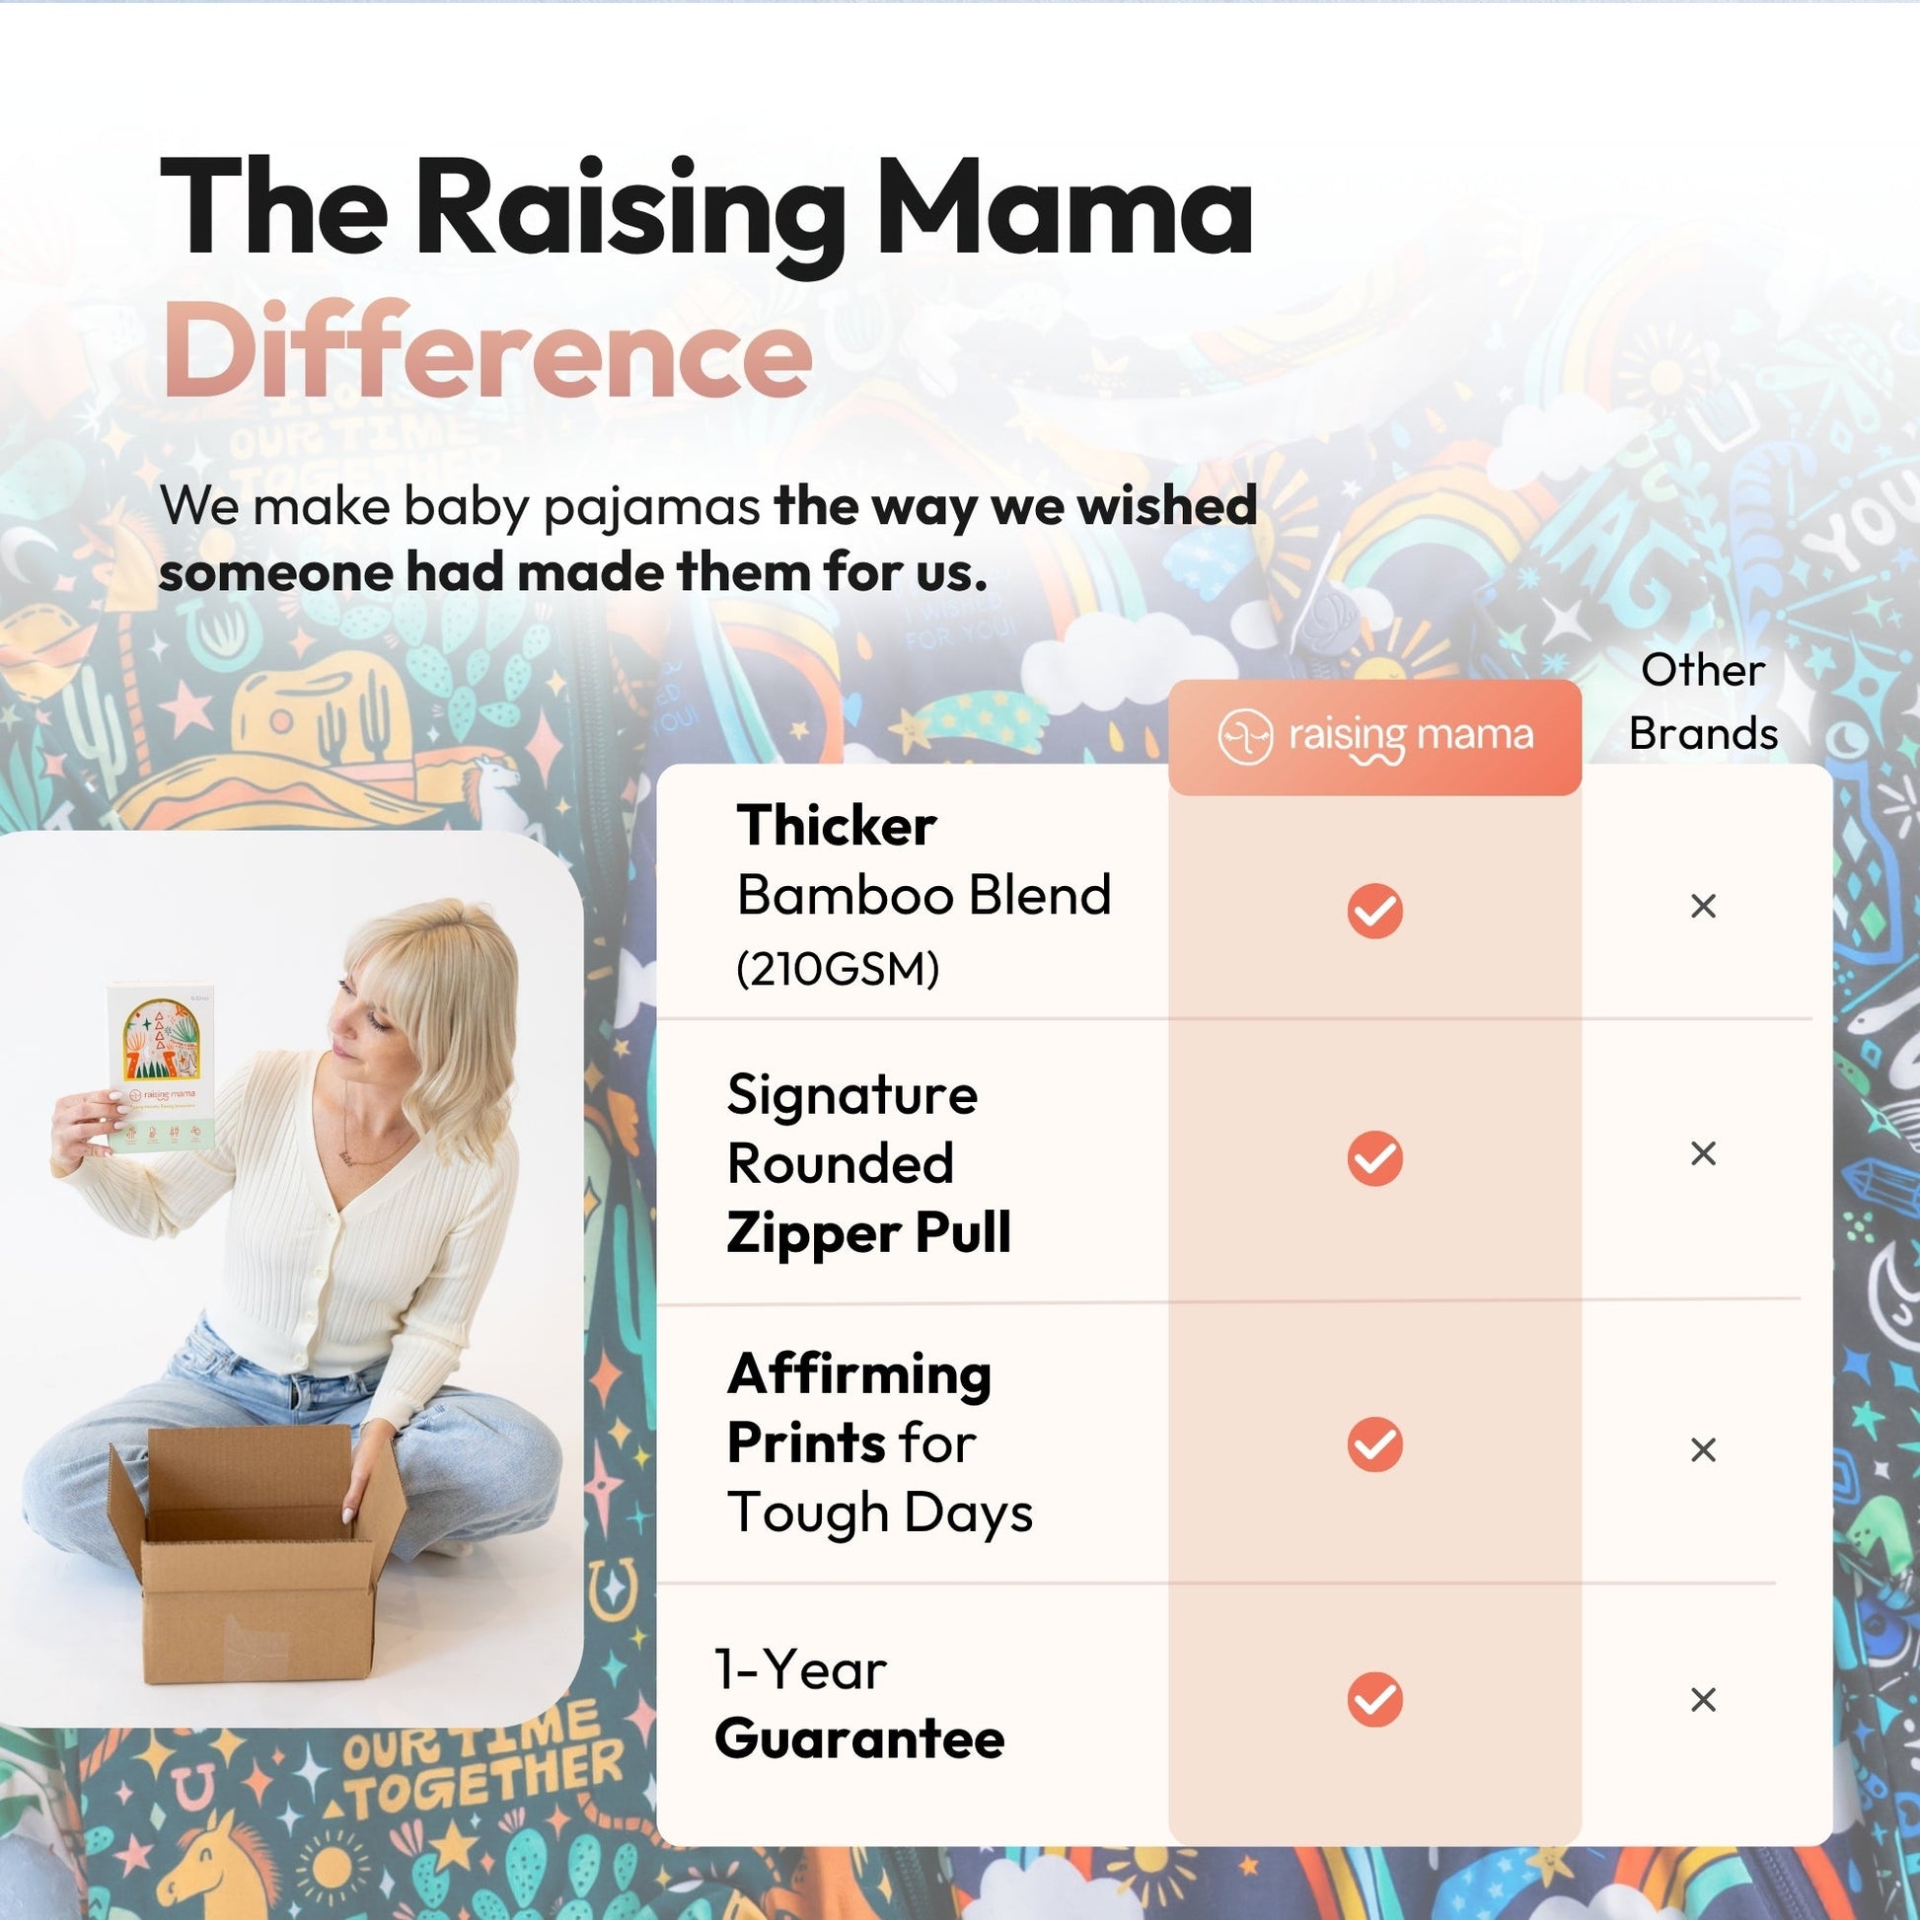This screenshot has height=1920, width=1920.
Task: Select the Other Brands column header
Action: tap(1703, 702)
